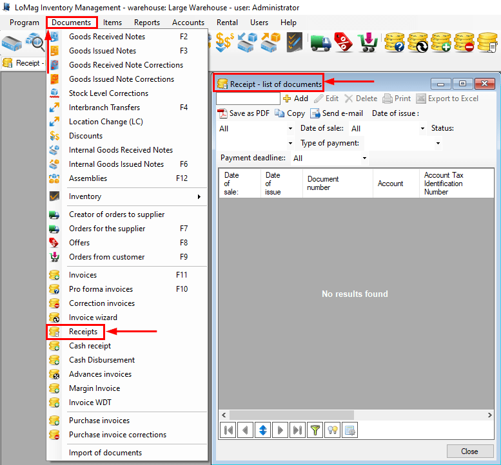Click the Account column header
The height and width of the screenshot is (465, 501).
(x=396, y=184)
